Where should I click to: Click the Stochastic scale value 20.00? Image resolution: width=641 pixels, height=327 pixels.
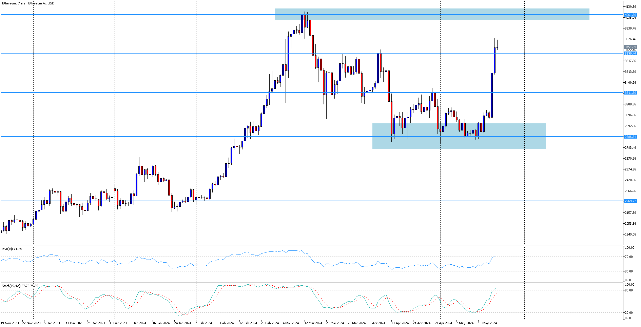click(628, 313)
